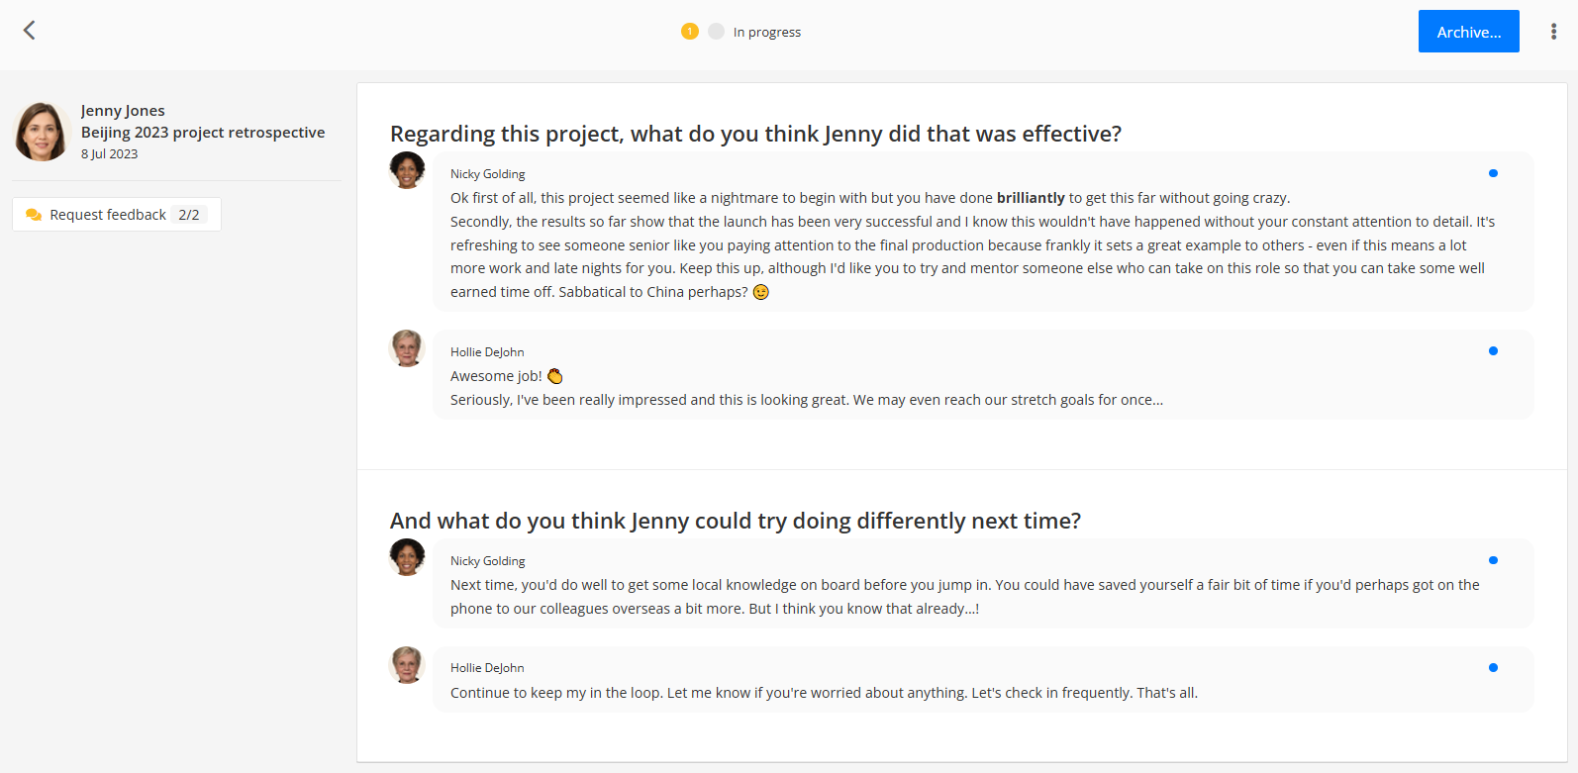Click Nicky Golding's name on first comment

487,174
